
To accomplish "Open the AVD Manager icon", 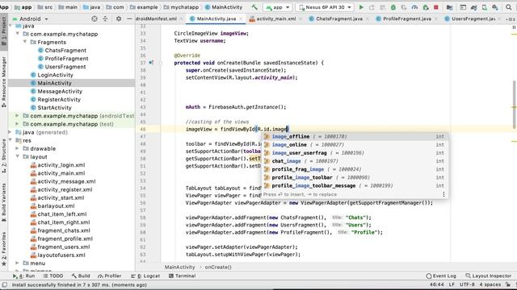I will (485, 7).
